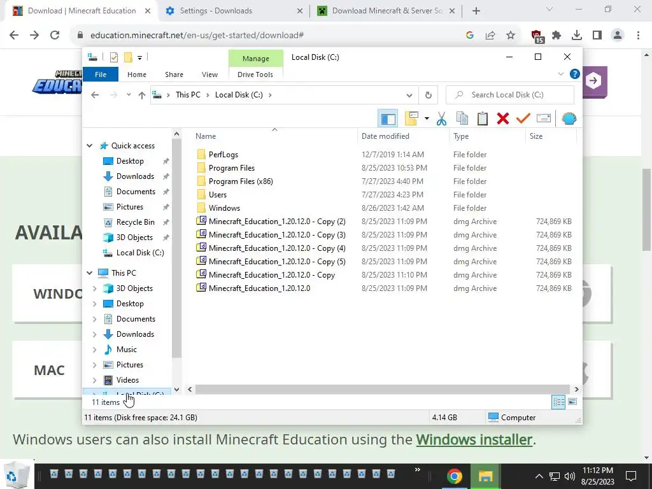
Task: Click the Explorer refresh button
Action: coord(429,96)
